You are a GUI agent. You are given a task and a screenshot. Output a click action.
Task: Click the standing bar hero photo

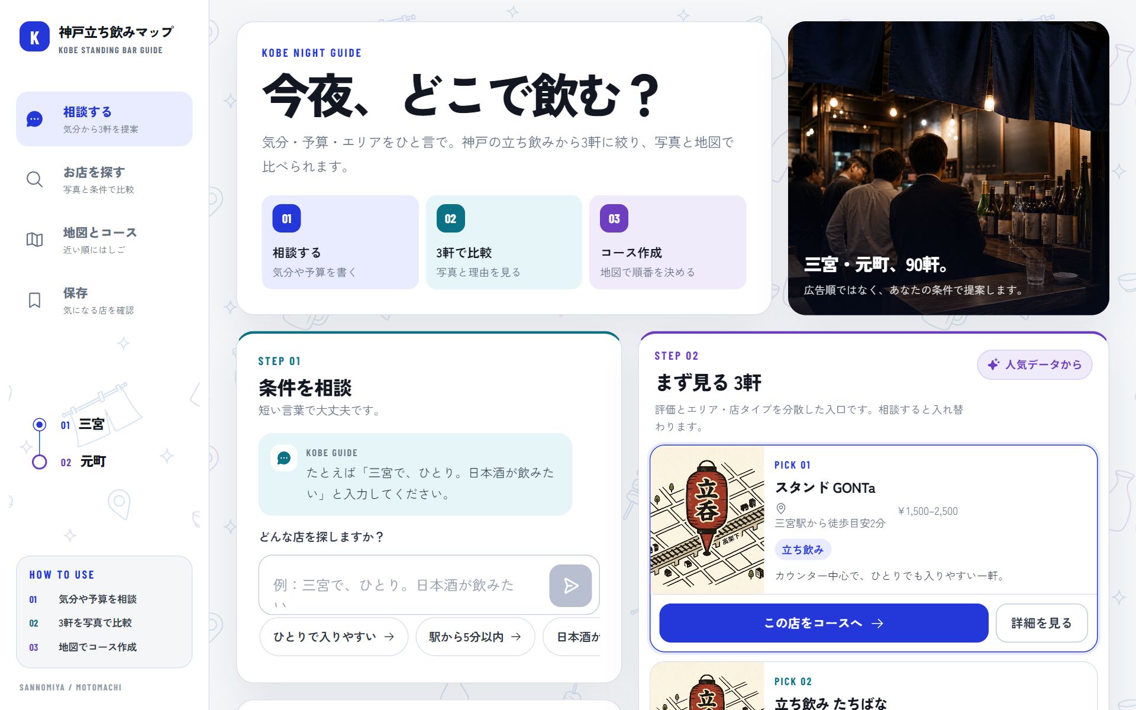click(948, 168)
